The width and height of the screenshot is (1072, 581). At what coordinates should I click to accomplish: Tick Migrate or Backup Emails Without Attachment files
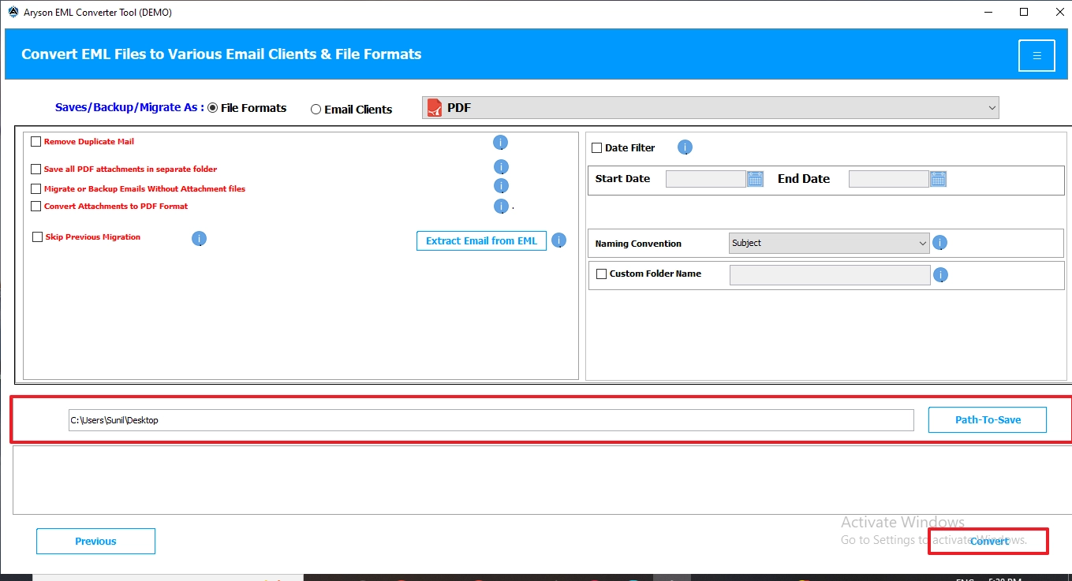35,188
